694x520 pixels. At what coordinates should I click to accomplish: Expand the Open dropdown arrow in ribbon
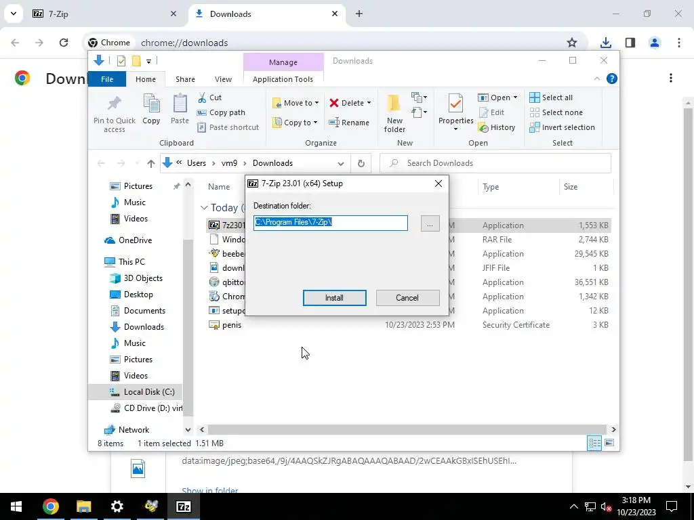click(x=515, y=97)
